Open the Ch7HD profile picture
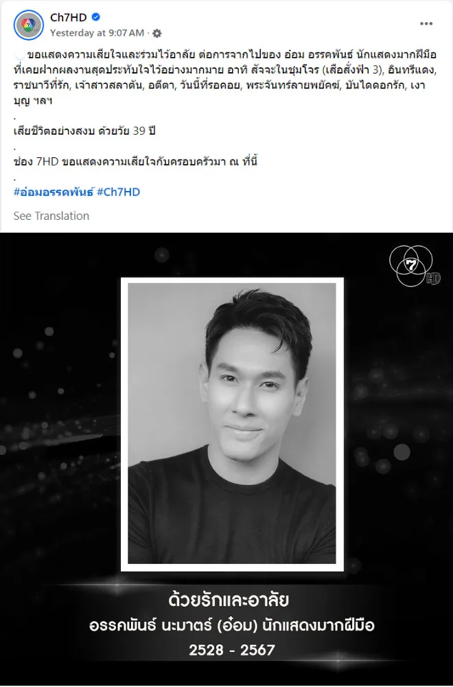453x687 pixels. click(x=28, y=25)
